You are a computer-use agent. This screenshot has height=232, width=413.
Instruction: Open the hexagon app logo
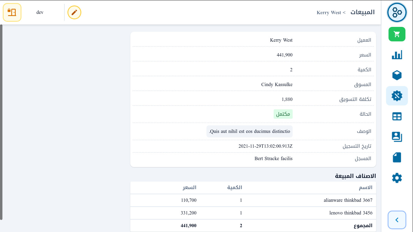397,12
